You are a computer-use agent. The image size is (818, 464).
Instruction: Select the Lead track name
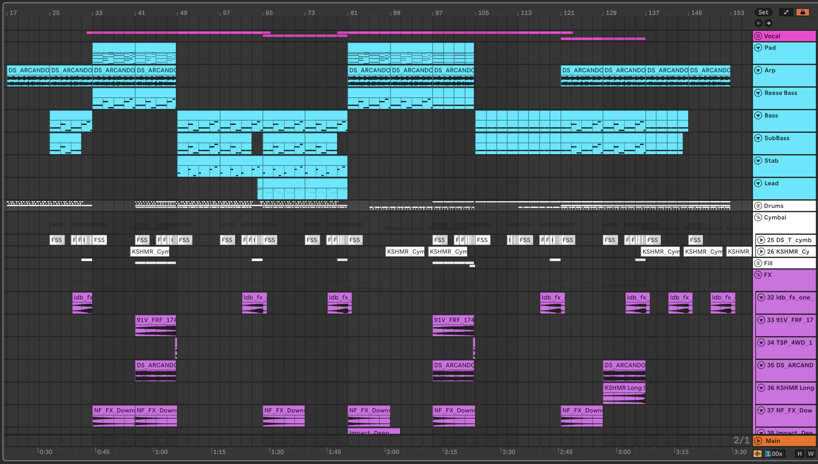772,183
